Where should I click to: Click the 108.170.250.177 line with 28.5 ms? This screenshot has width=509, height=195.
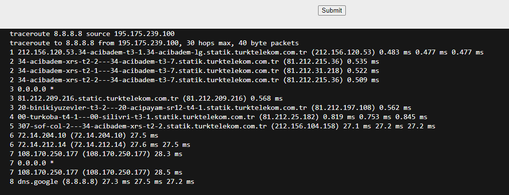coord(96,172)
